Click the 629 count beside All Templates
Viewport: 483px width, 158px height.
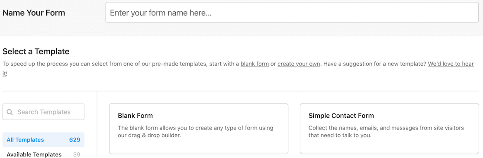tap(74, 140)
